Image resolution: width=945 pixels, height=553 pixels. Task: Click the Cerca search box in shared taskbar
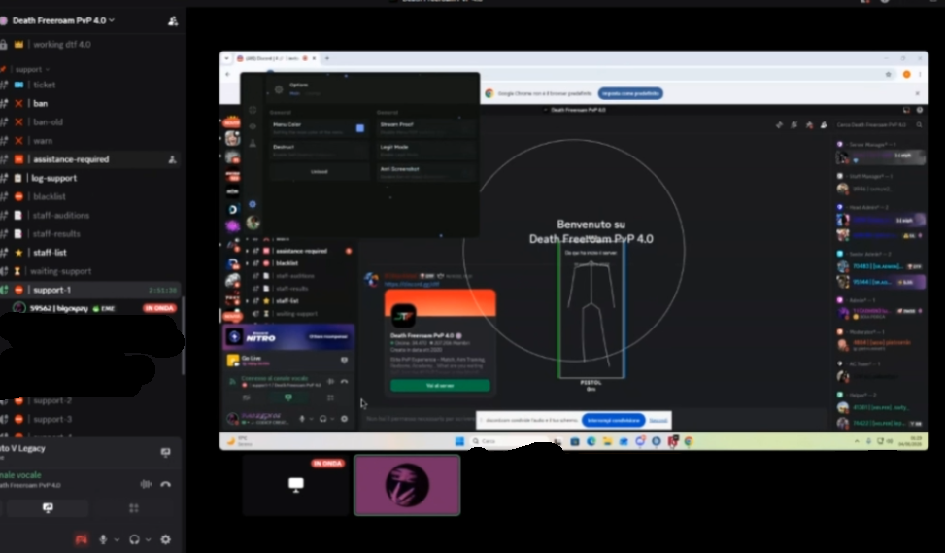pyautogui.click(x=516, y=441)
